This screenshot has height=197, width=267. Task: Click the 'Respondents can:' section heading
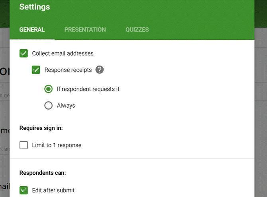43,173
